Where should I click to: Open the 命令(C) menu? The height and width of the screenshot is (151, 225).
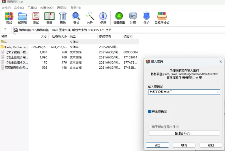point(19,8)
